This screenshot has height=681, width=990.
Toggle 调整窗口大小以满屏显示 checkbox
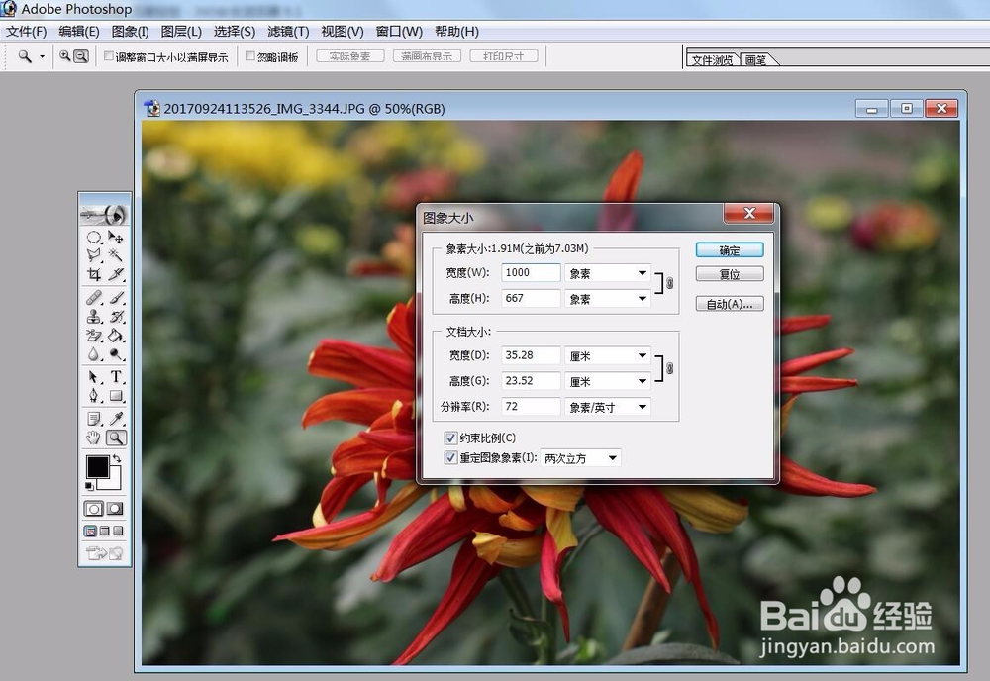pos(109,56)
